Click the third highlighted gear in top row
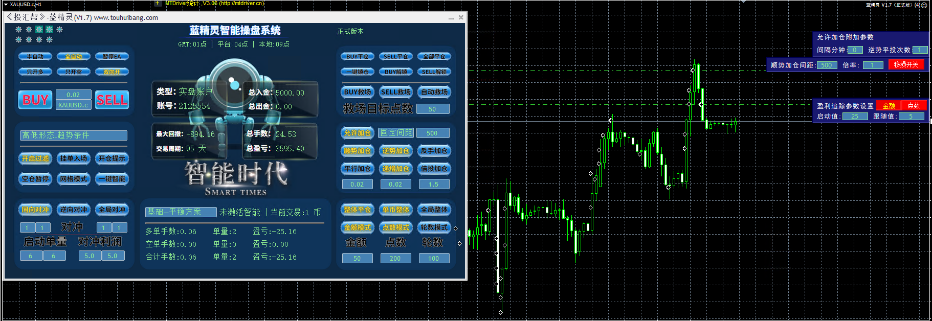This screenshot has width=932, height=321. pos(39,30)
